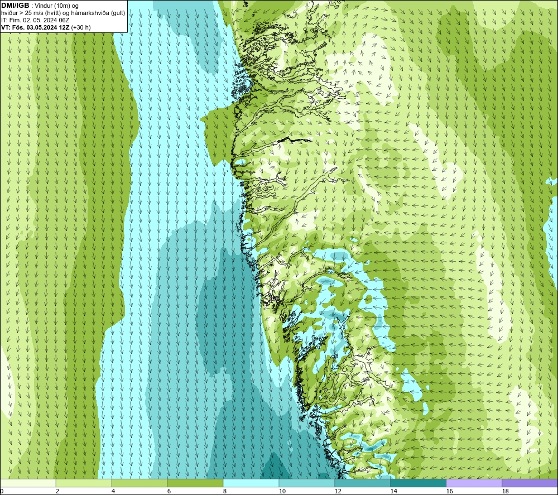Click the 2–4 m/s light green swatch
The width and height of the screenshot is (558, 495).
[x=84, y=483]
